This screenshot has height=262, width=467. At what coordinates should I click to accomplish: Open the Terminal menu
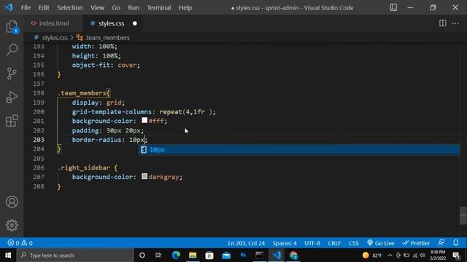(x=159, y=8)
